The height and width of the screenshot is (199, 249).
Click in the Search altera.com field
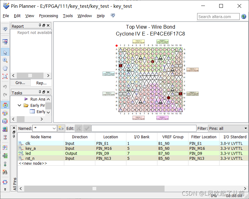click(x=218, y=17)
